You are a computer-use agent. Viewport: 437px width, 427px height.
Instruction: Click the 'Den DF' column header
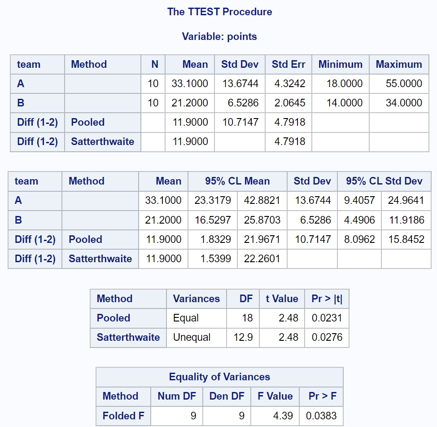click(227, 396)
